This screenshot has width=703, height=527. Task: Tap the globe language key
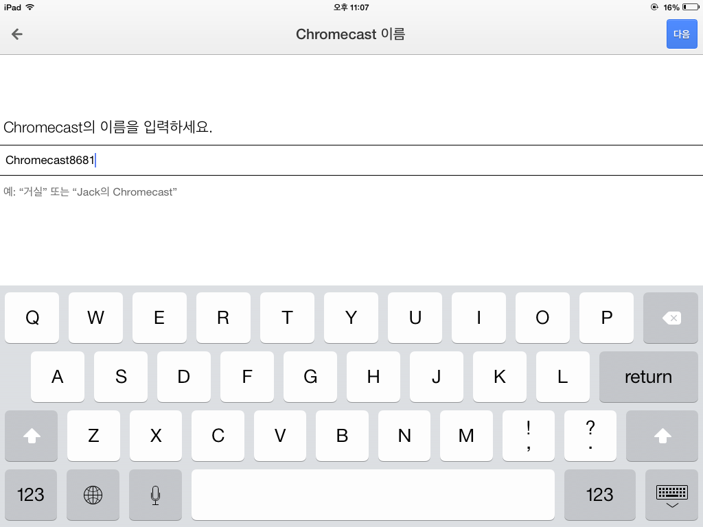coord(93,495)
